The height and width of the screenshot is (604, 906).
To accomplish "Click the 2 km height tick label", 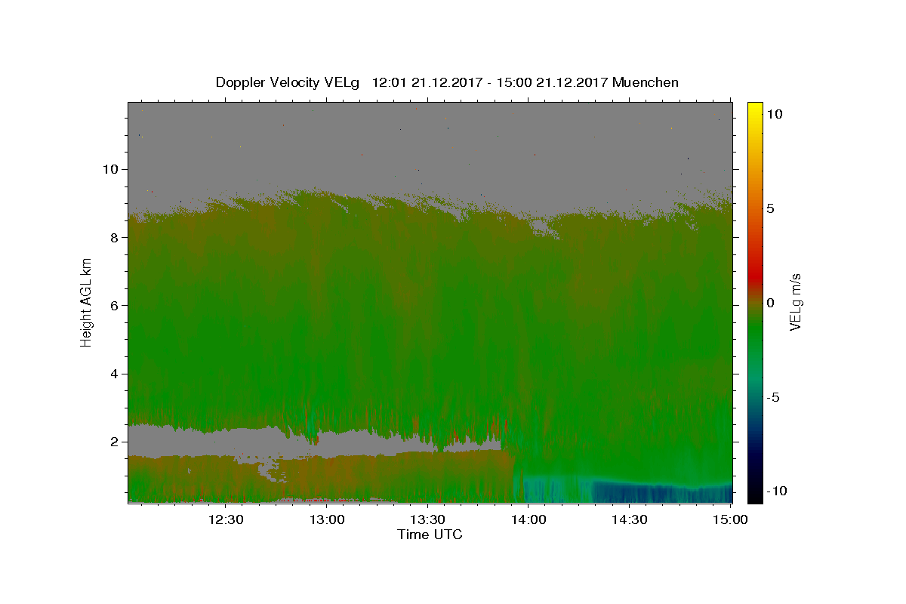I will [114, 442].
